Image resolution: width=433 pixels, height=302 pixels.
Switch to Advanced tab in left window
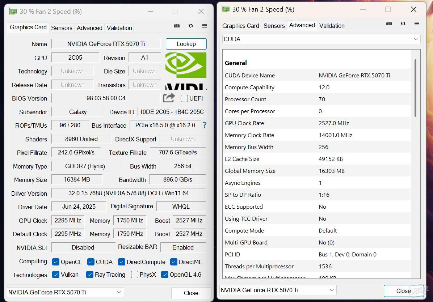click(89, 28)
